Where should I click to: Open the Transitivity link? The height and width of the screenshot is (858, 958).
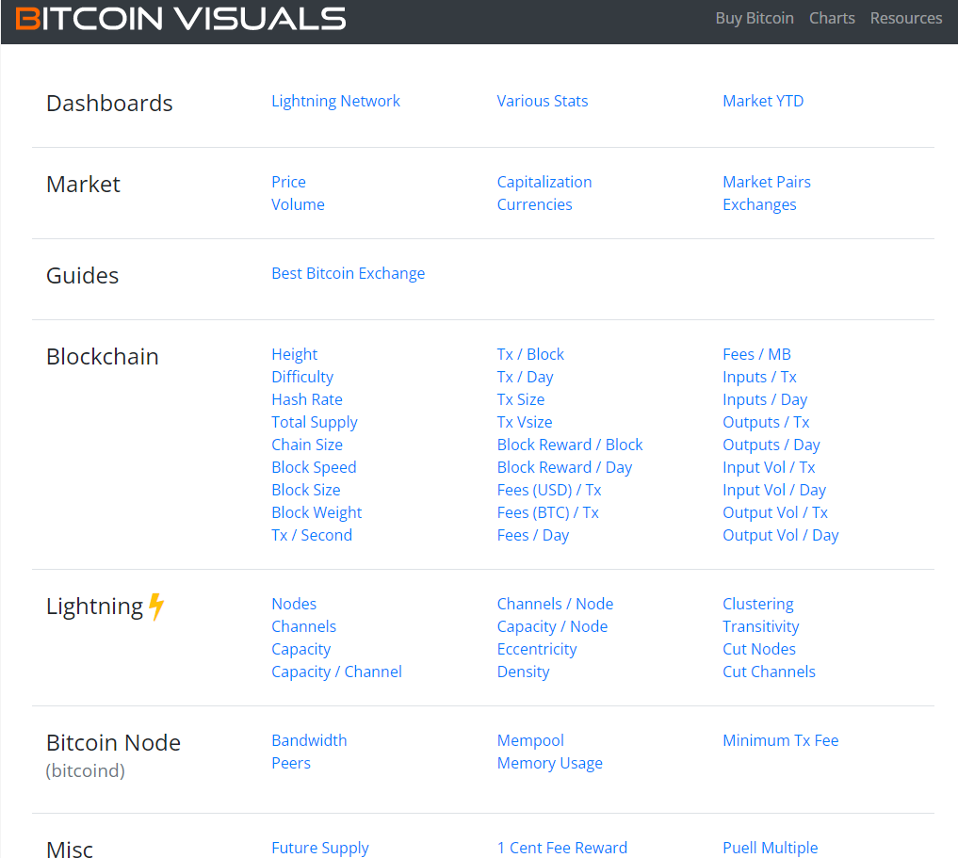[761, 627]
